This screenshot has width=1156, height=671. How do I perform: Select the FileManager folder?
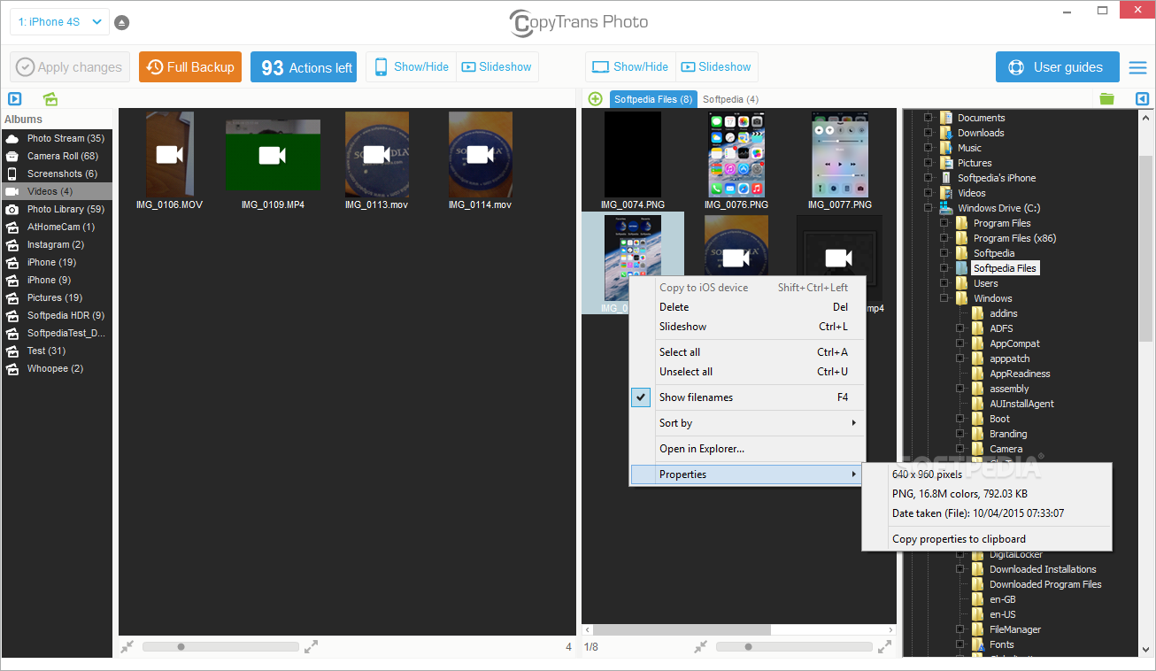point(1015,629)
